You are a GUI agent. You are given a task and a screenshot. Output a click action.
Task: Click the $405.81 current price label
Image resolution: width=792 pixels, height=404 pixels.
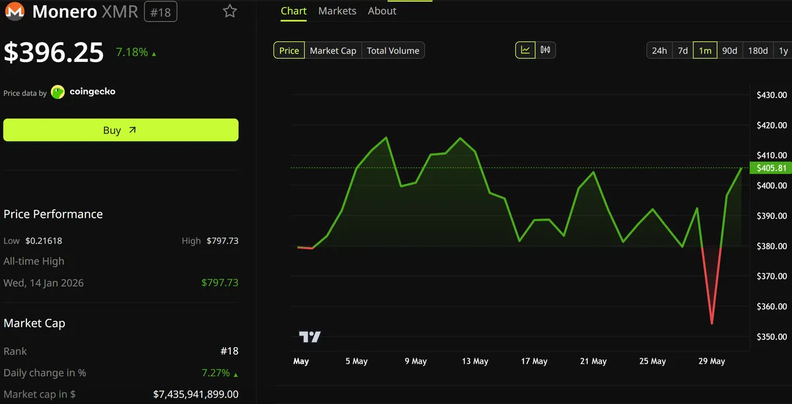772,168
